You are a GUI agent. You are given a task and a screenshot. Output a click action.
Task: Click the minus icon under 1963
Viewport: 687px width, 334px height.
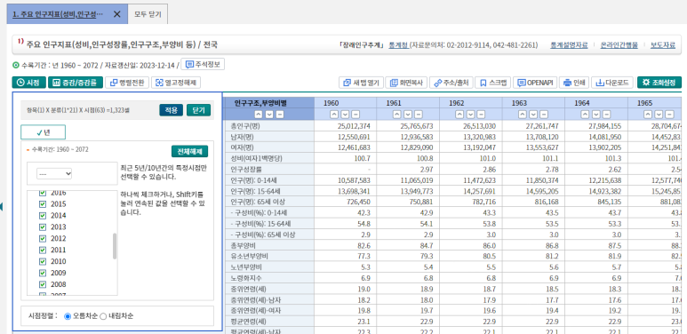[x=544, y=115]
